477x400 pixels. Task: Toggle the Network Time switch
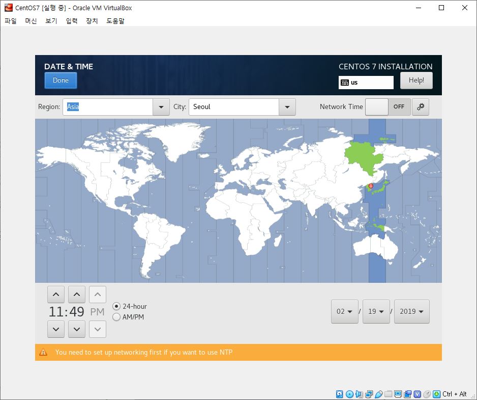pos(388,106)
